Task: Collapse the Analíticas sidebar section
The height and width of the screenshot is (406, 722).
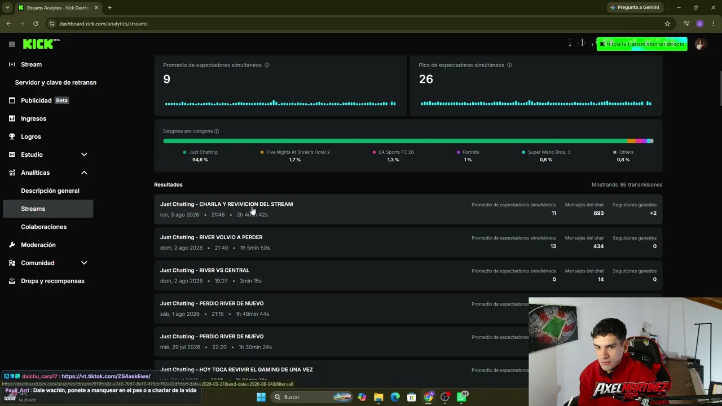Action: [84, 173]
